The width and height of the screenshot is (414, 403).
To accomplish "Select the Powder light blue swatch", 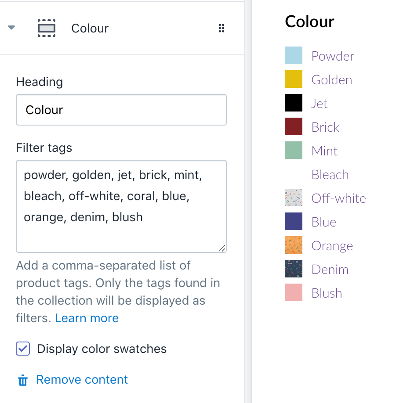I will pos(294,56).
